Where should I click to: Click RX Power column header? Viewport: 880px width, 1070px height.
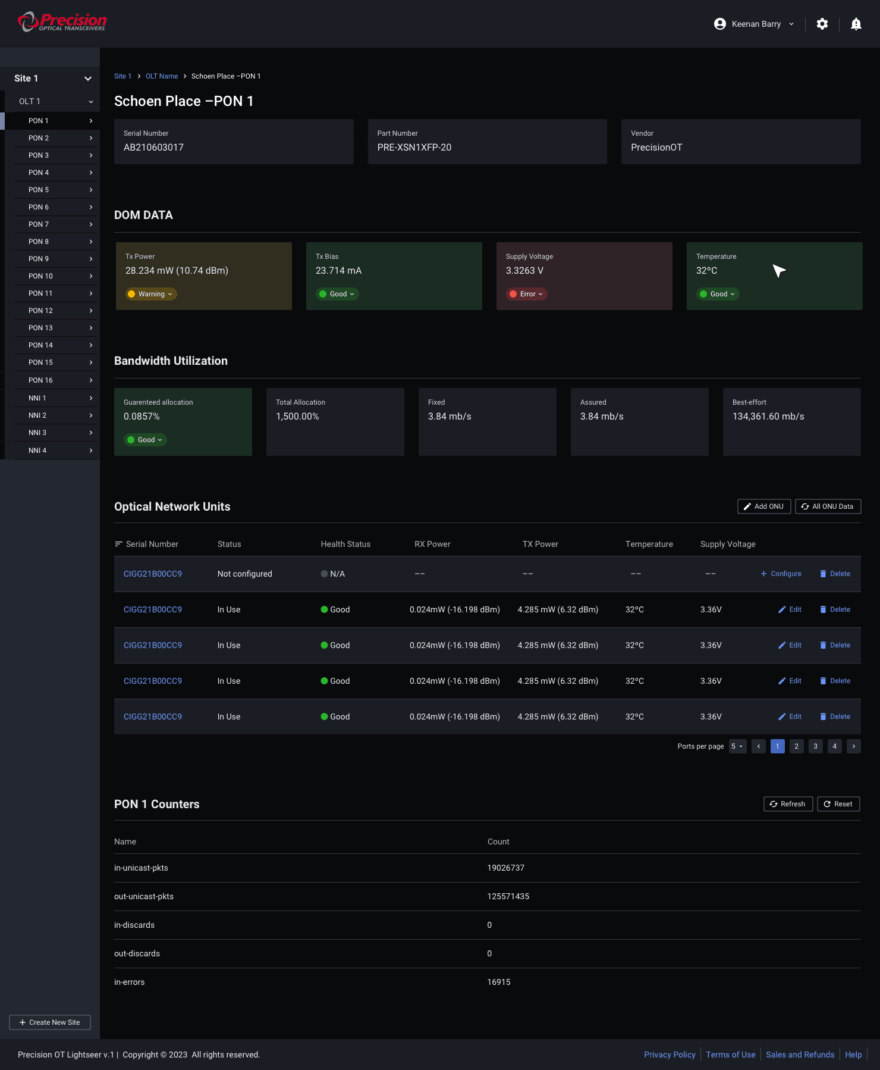point(432,544)
